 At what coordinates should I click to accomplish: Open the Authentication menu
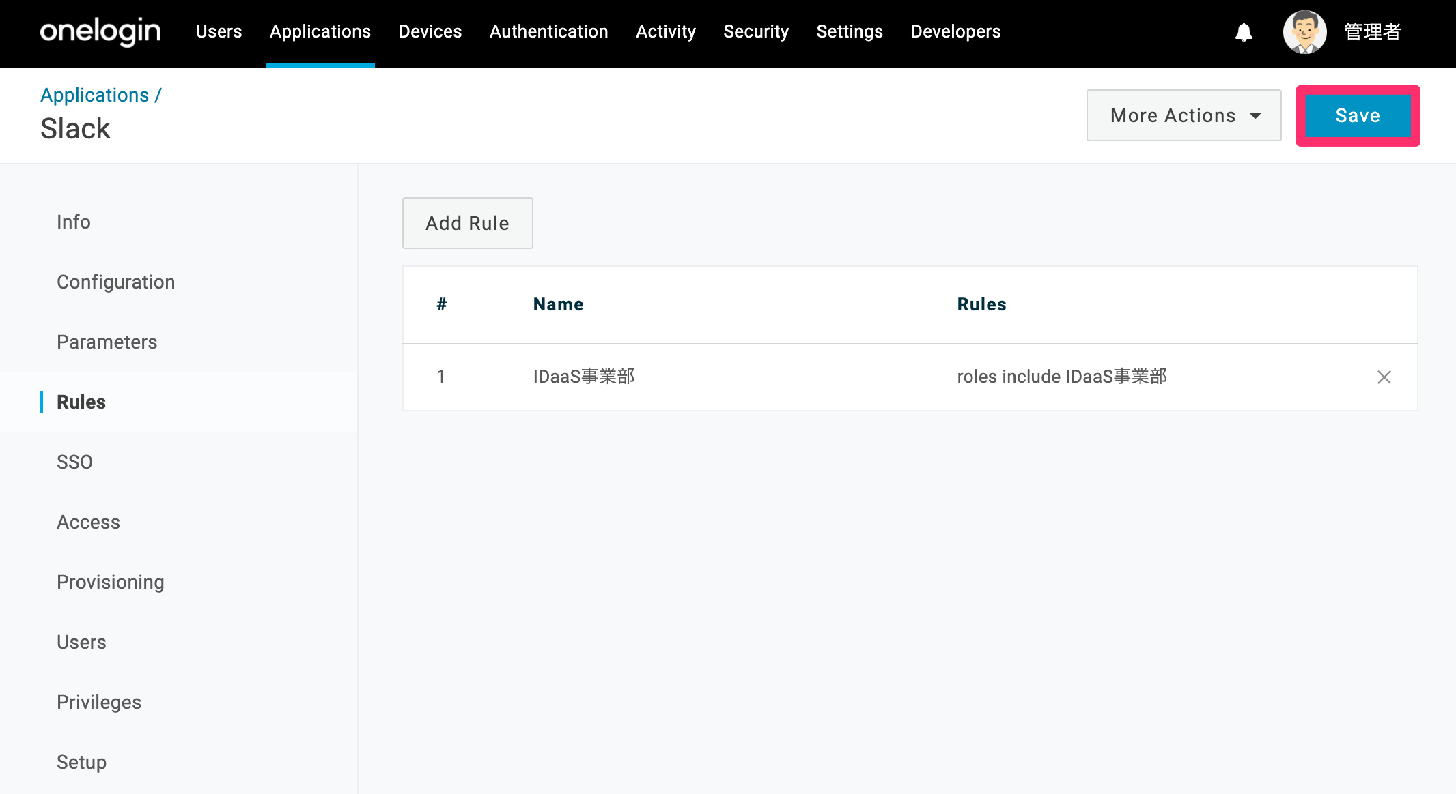point(549,31)
